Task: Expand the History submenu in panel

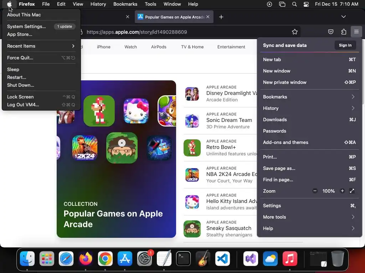Action: [309, 108]
